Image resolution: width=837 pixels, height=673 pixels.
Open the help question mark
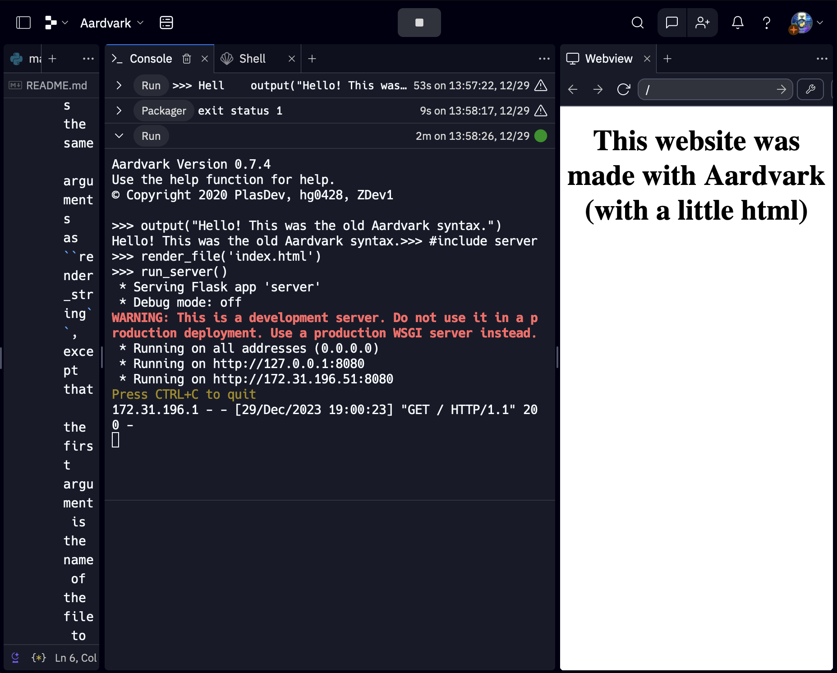(x=766, y=23)
